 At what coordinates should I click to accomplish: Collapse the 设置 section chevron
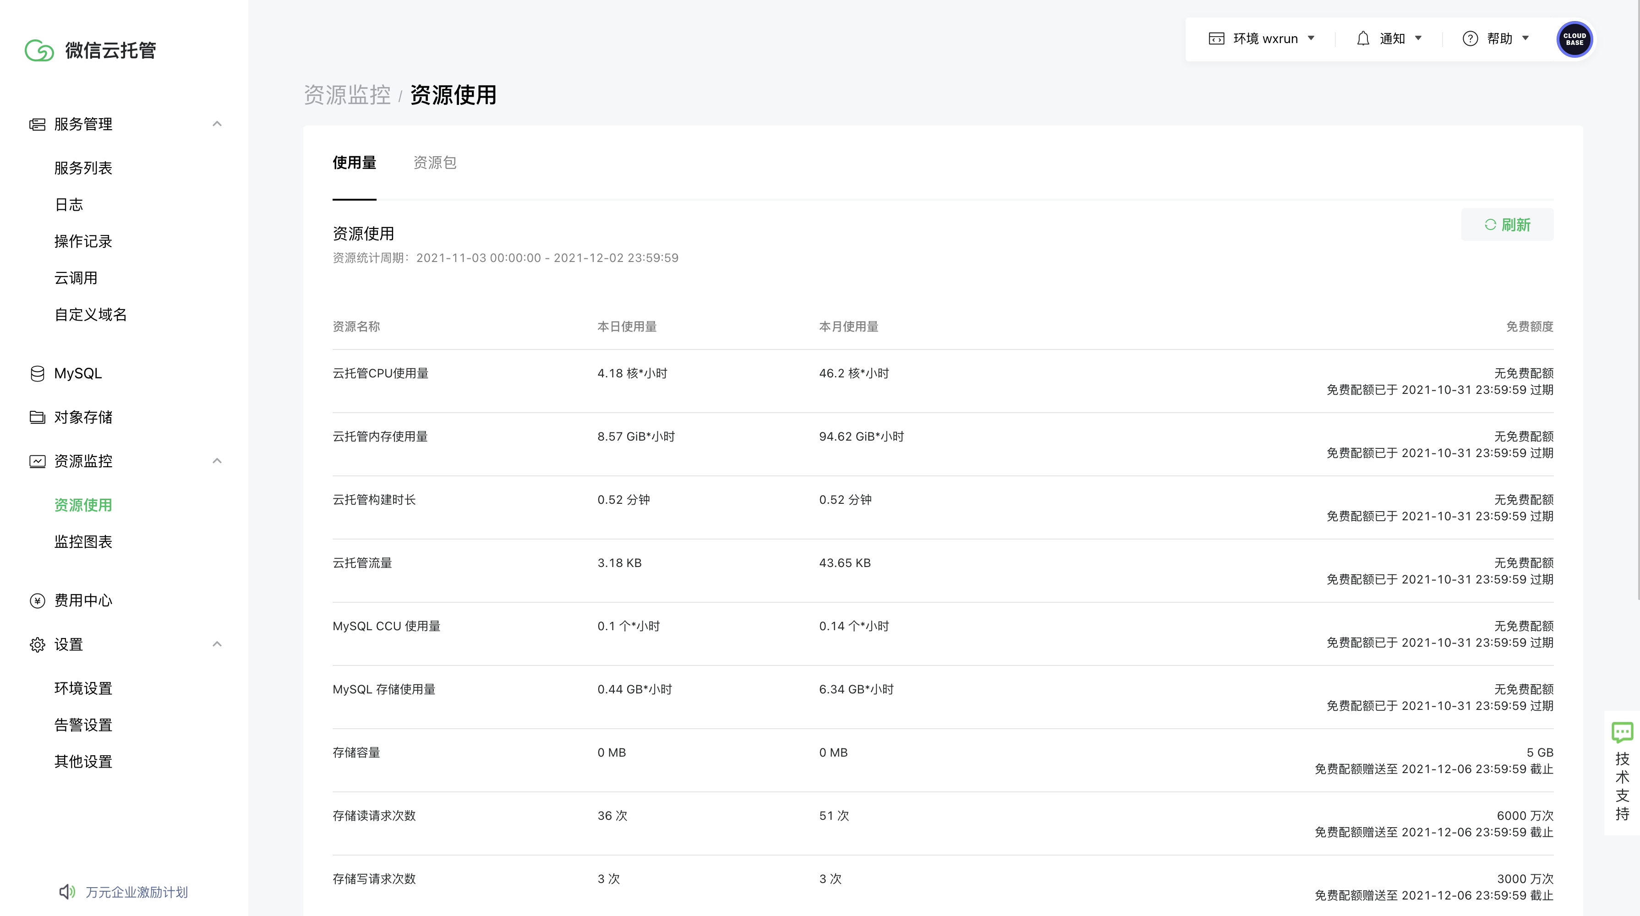[217, 644]
